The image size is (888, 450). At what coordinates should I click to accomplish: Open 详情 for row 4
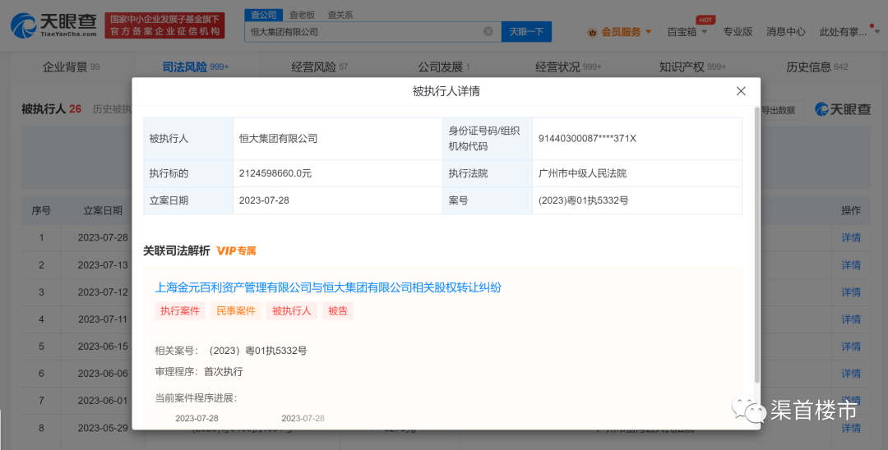pos(851,319)
